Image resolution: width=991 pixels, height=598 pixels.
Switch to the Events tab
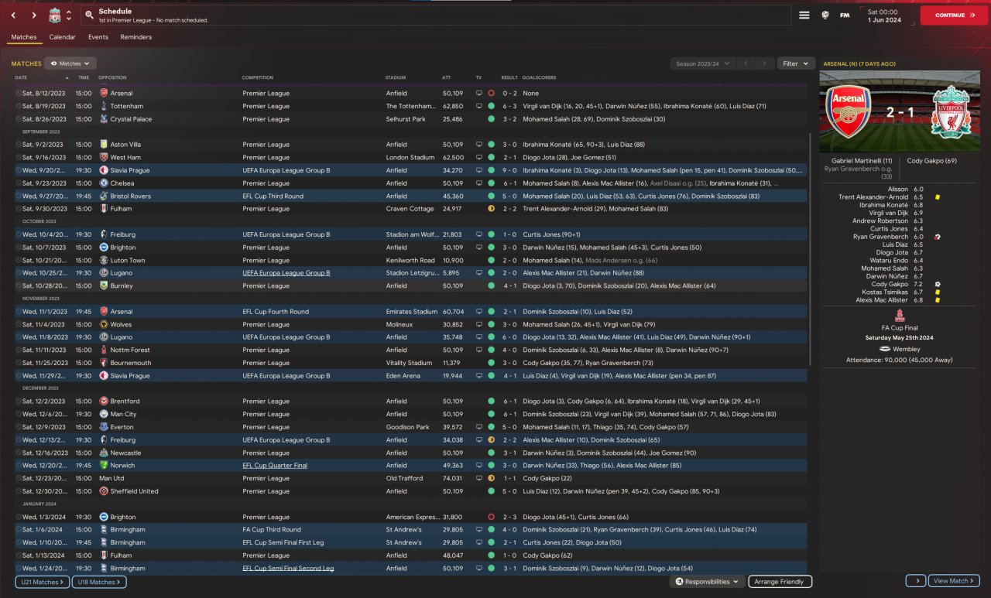pyautogui.click(x=98, y=37)
